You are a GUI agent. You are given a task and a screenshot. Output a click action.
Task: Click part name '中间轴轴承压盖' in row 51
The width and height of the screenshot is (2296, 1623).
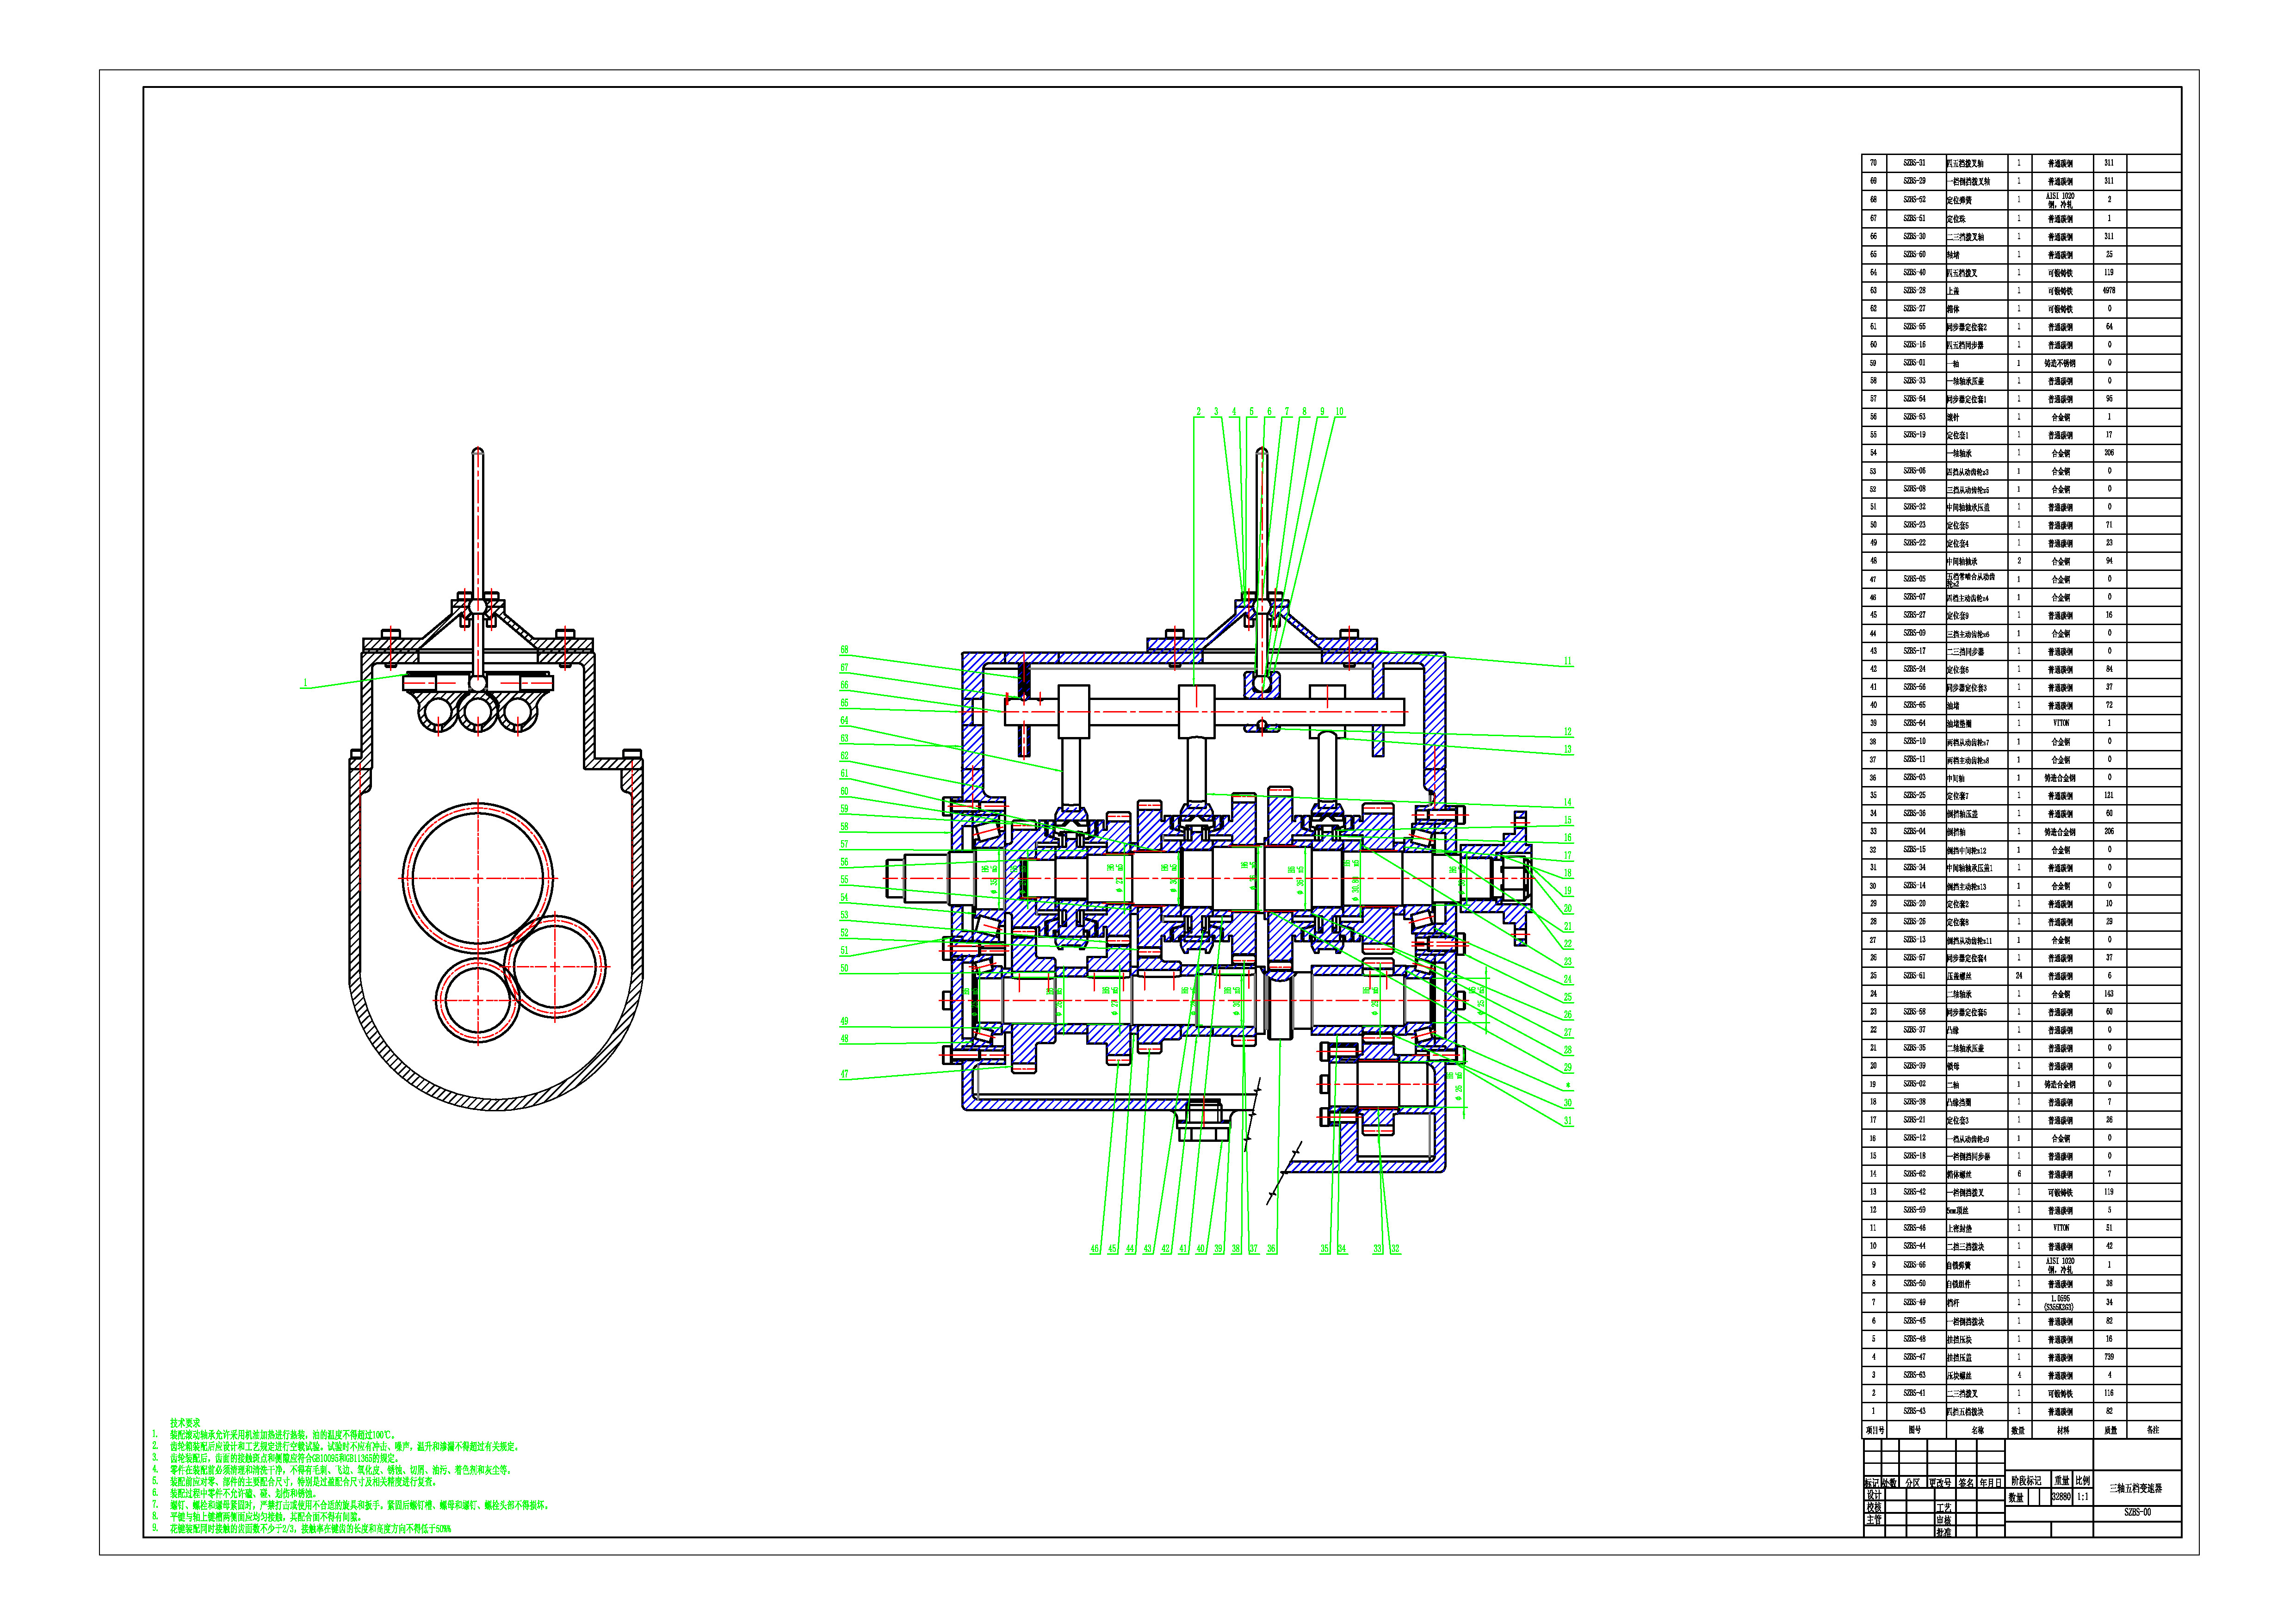click(x=1968, y=507)
